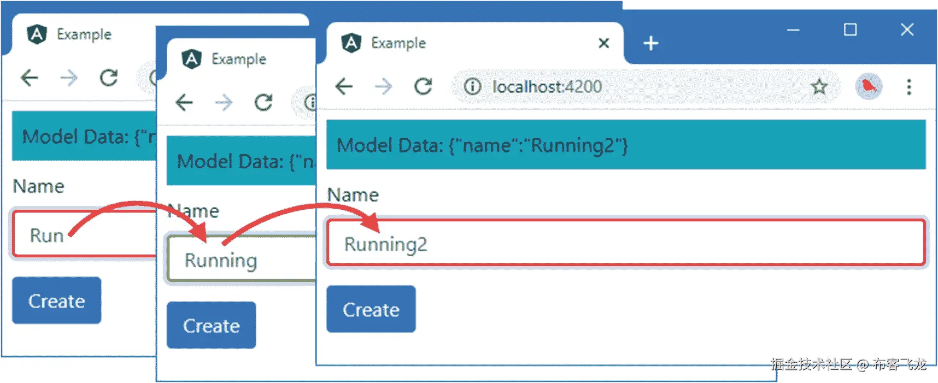Close the front browser window
The image size is (938, 383).
pyautogui.click(x=907, y=30)
